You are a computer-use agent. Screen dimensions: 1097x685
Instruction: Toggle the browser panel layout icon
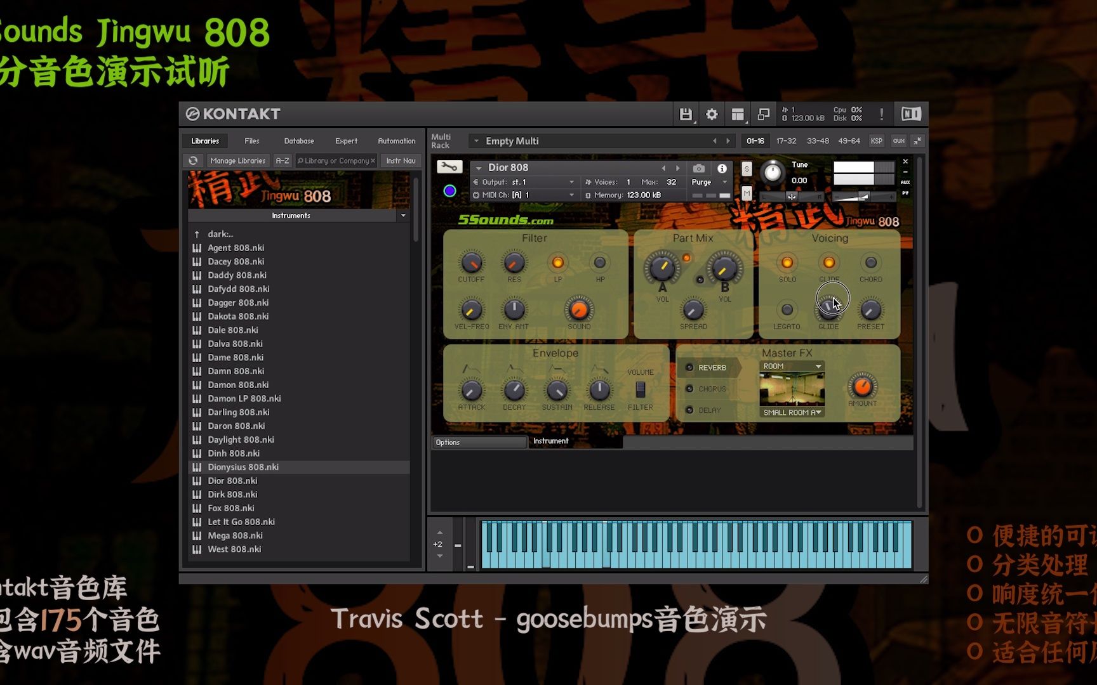[x=738, y=114]
